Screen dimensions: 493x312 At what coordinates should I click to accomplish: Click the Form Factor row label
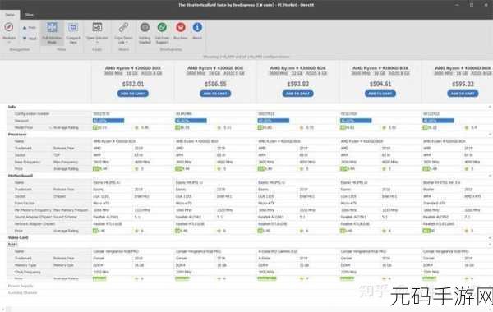click(x=24, y=204)
